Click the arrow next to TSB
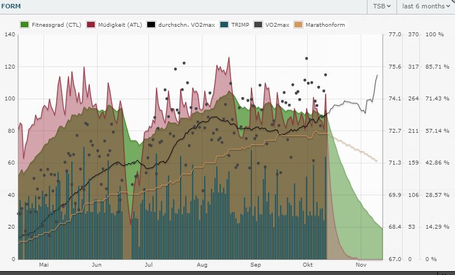This screenshot has width=455, height=275. click(389, 6)
